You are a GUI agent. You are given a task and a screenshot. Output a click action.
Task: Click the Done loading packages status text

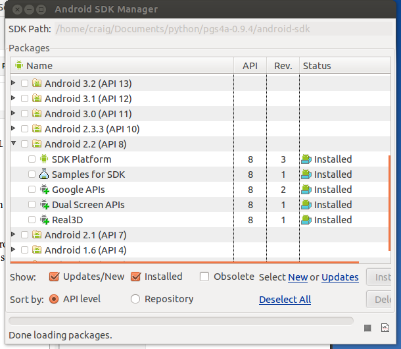(60, 335)
